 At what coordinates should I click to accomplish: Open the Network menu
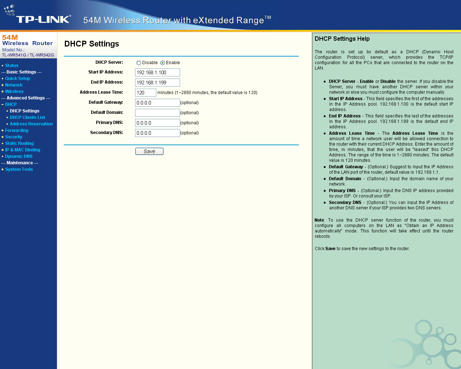pos(14,85)
